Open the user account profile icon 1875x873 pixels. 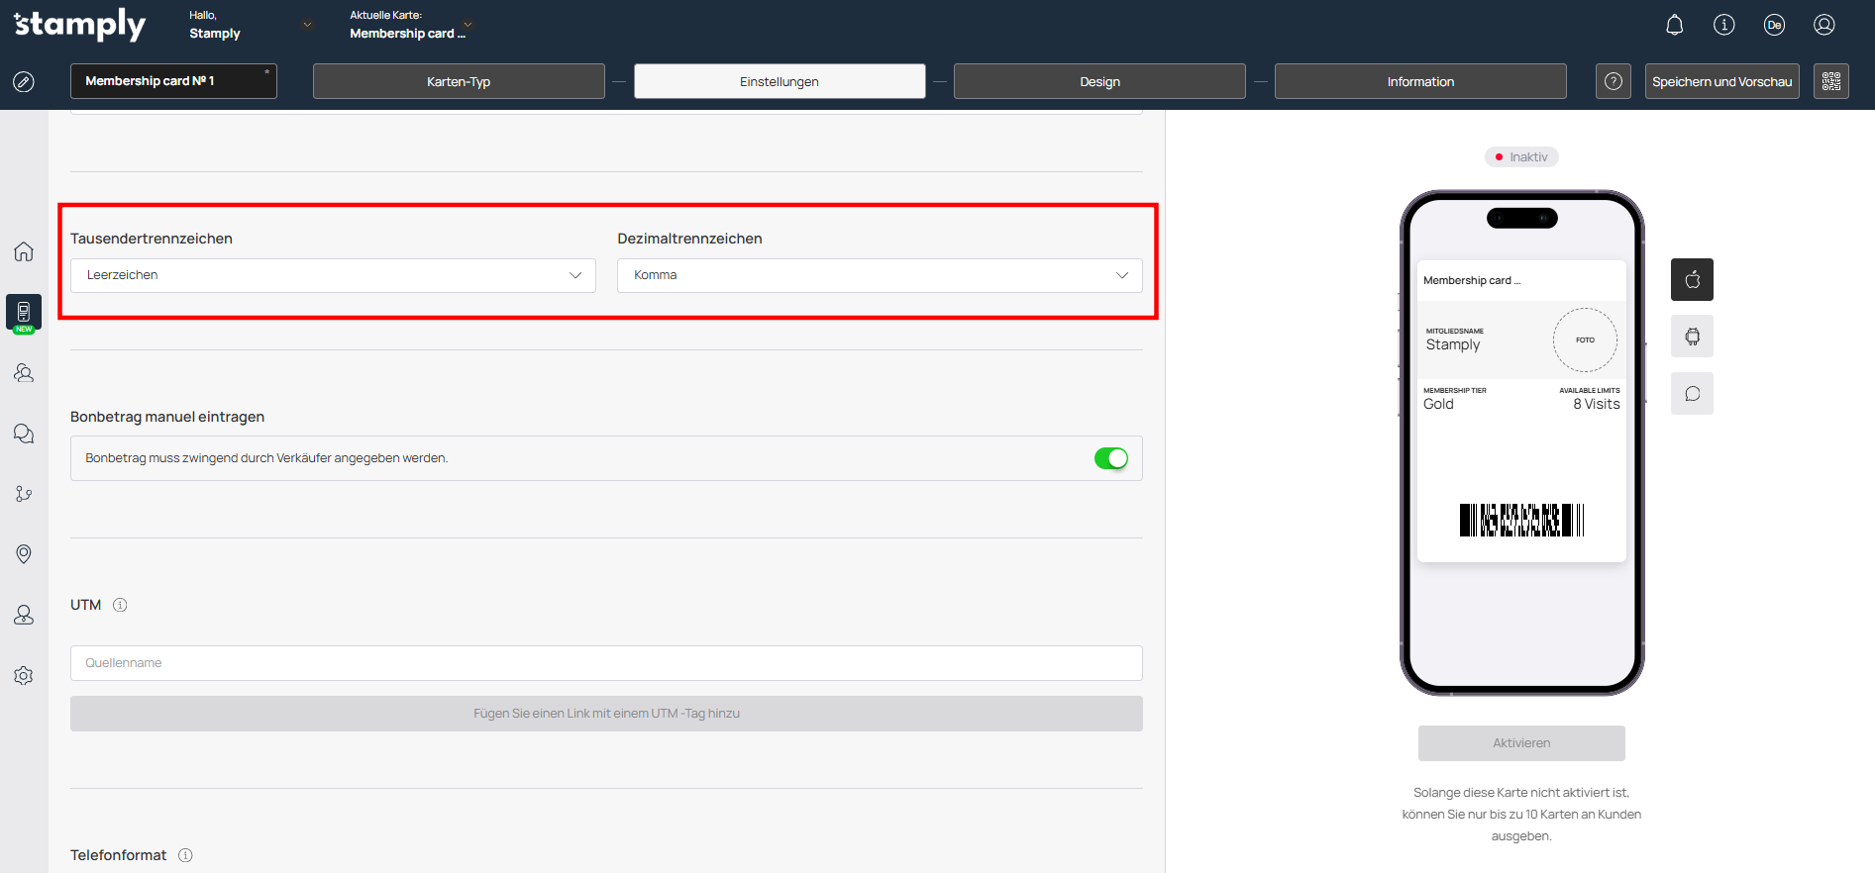[x=1823, y=25]
